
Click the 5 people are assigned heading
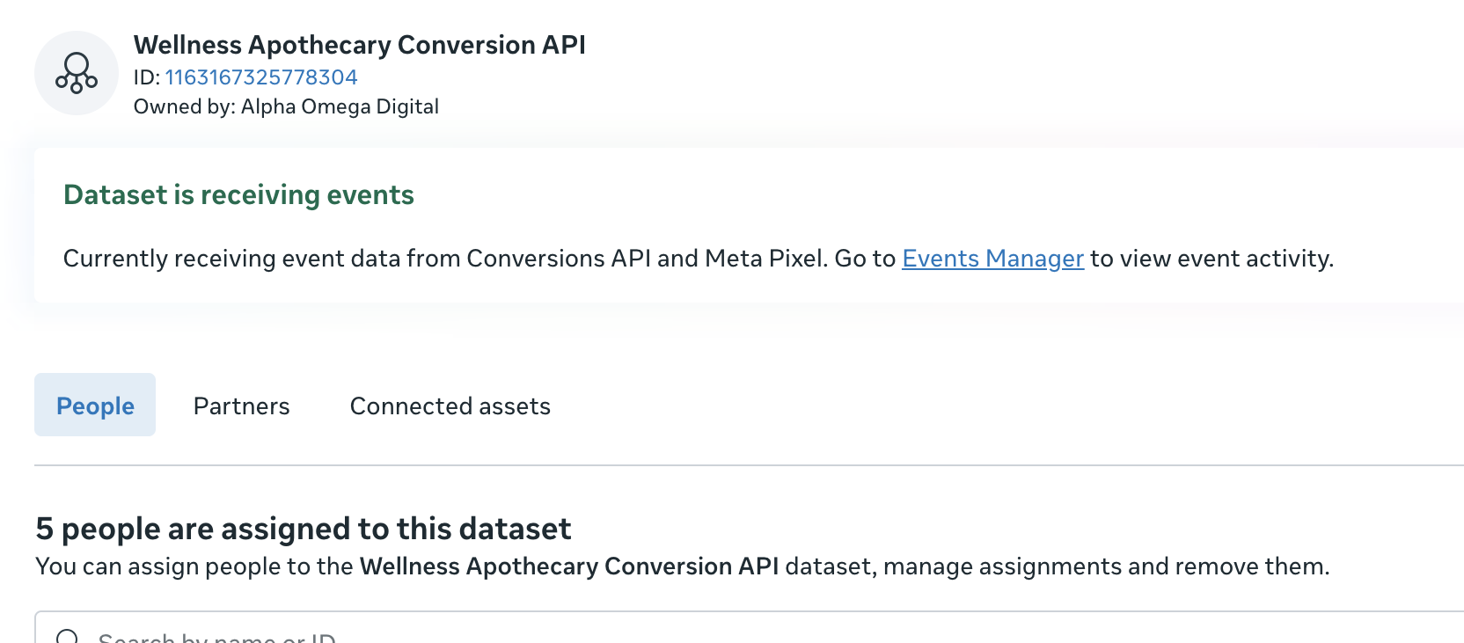[x=303, y=529]
